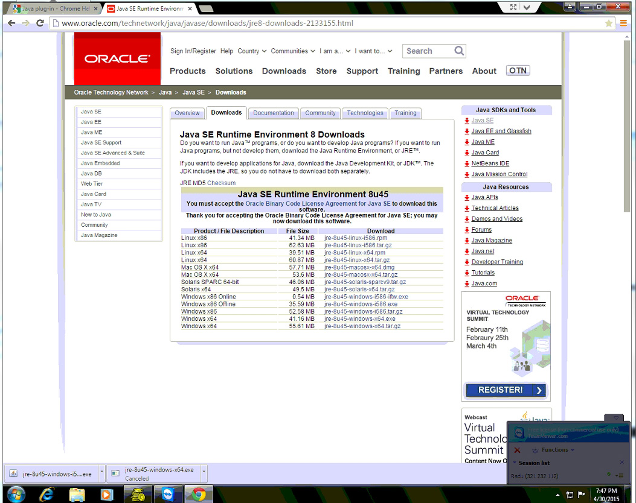
Task: Download jre-8u45-windows-i586.exe link
Action: point(361,304)
